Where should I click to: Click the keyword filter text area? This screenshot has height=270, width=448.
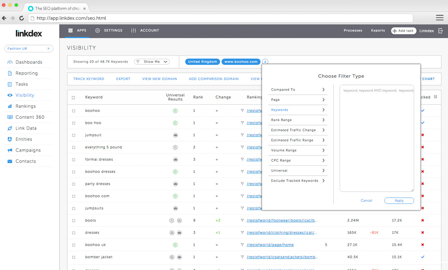pyautogui.click(x=377, y=138)
